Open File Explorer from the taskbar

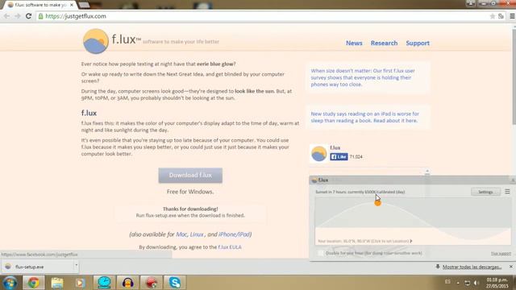coord(57,283)
